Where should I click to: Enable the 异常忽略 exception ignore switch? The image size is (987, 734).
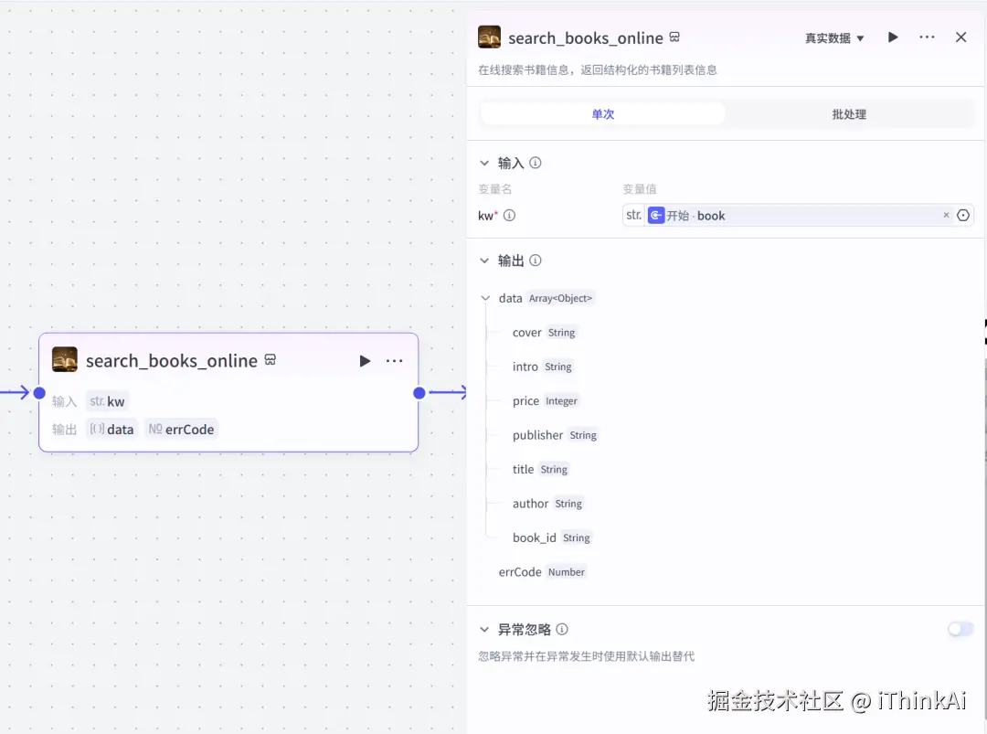[960, 629]
